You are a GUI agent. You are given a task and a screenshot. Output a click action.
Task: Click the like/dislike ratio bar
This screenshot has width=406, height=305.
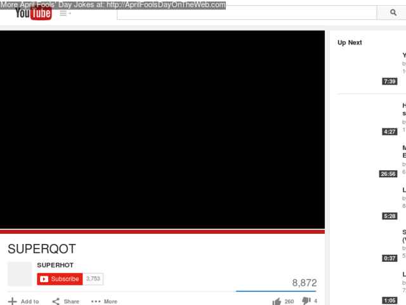tap(276, 291)
